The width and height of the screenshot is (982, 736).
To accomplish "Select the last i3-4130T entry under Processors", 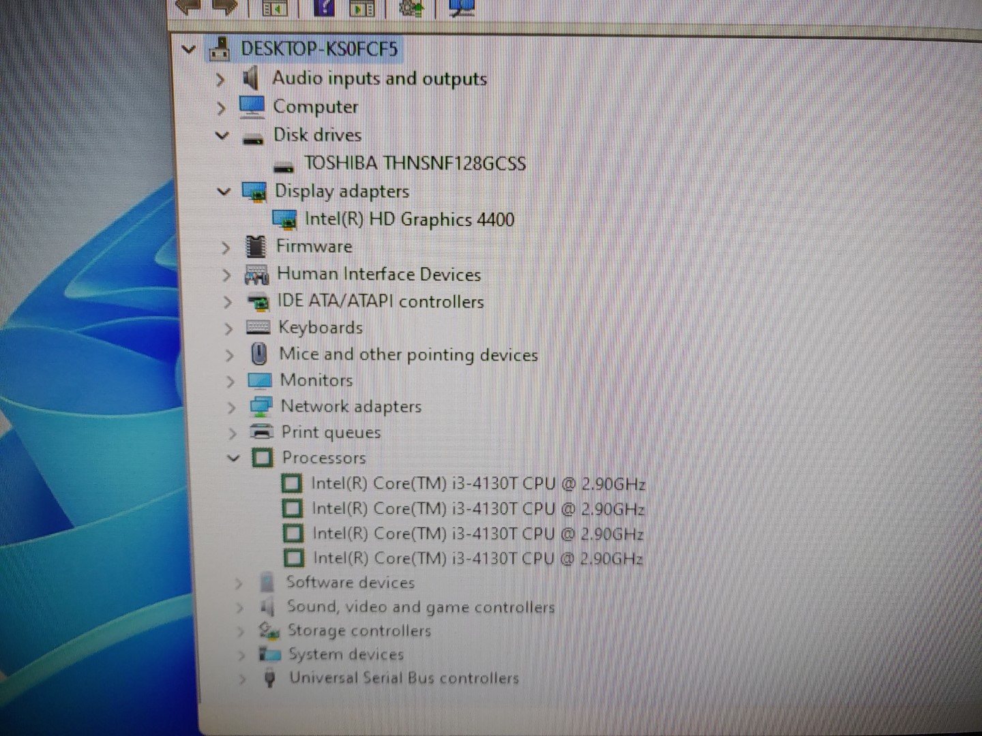I will [478, 559].
